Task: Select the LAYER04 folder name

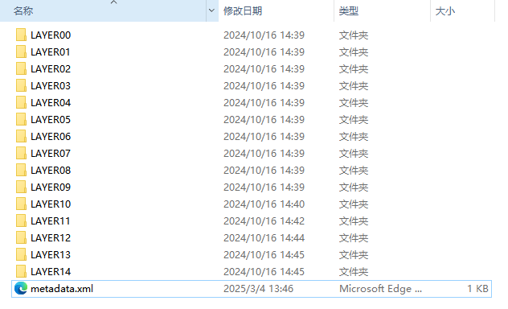Action: click(51, 102)
